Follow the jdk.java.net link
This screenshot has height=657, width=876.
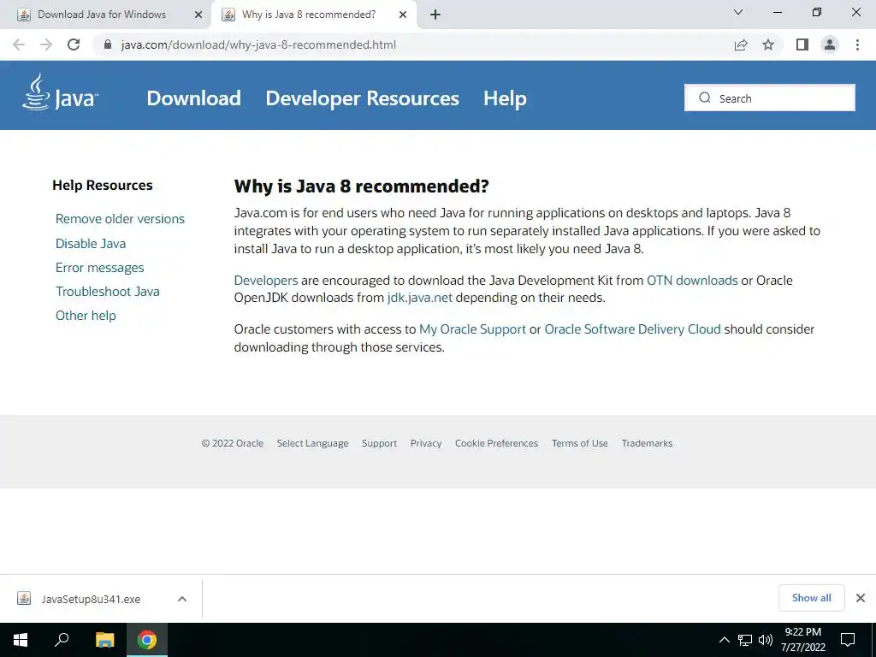click(x=419, y=298)
